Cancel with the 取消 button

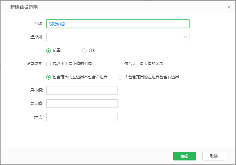tap(214, 156)
